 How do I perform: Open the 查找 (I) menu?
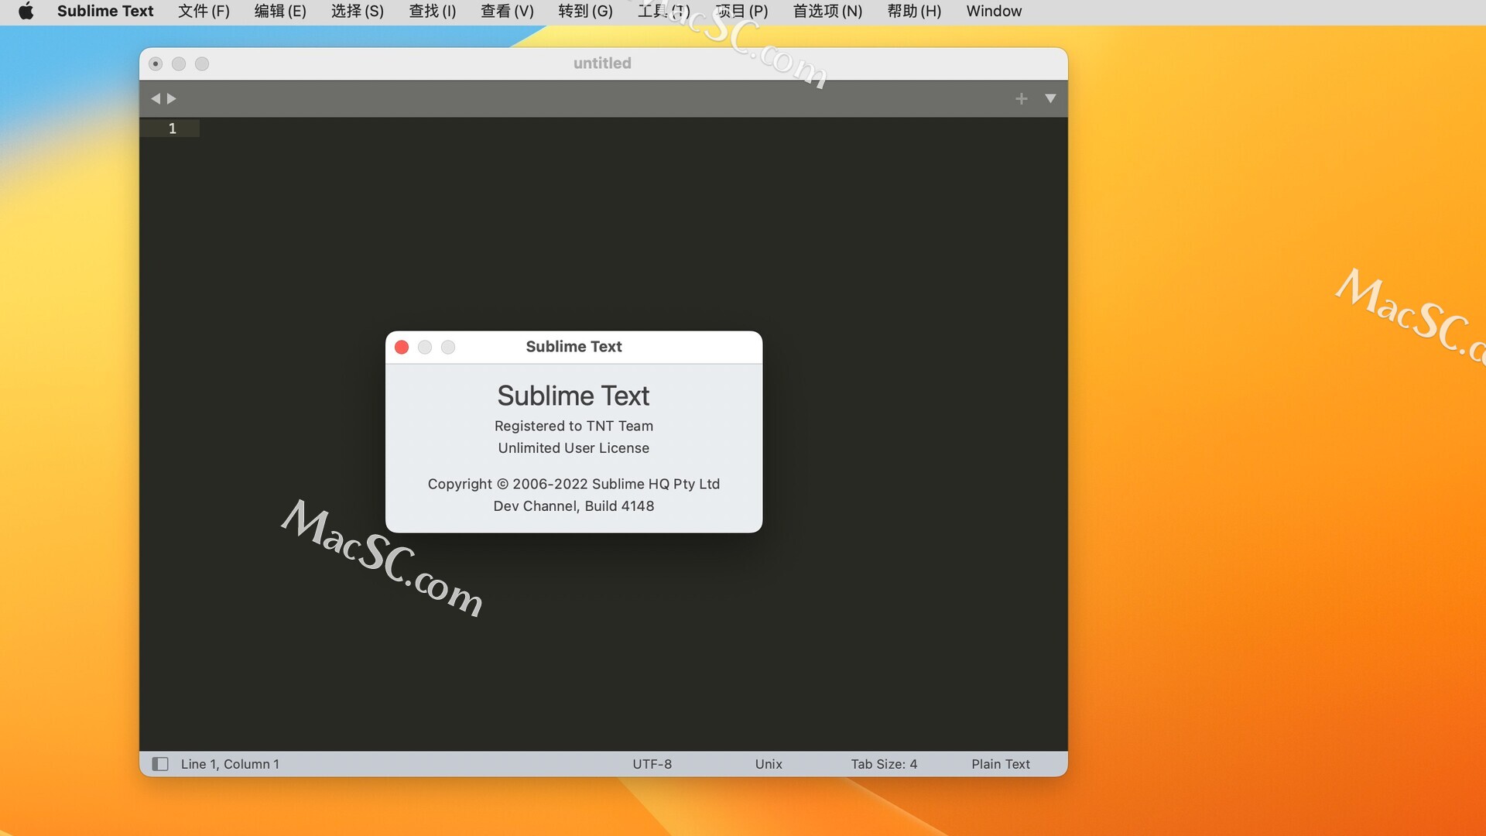click(x=433, y=11)
